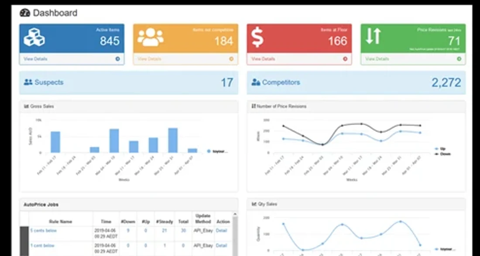This screenshot has width=480, height=256.
Task: Open View Details on the orange competition card
Action: coord(149,59)
